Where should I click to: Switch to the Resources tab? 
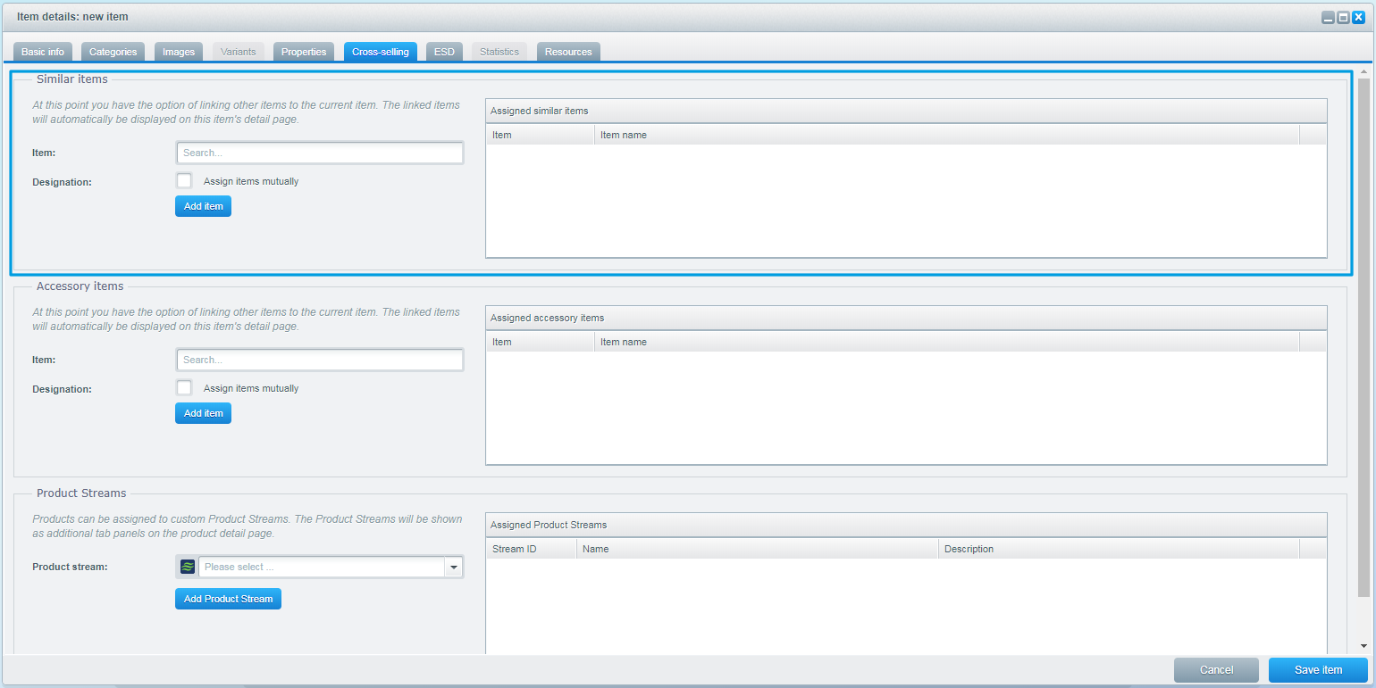[x=568, y=52]
